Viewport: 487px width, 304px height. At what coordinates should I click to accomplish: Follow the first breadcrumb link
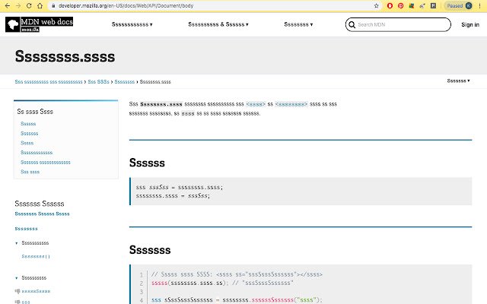tap(49, 81)
